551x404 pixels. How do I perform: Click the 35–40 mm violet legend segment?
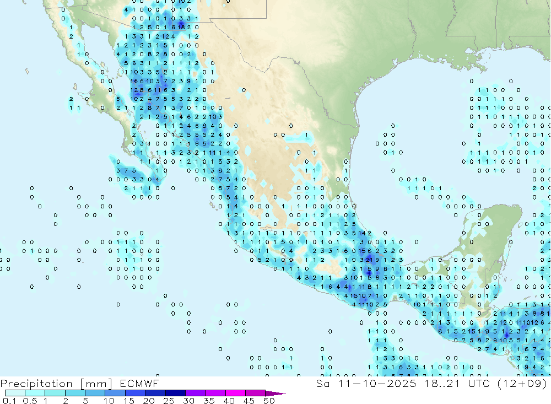(215, 393)
